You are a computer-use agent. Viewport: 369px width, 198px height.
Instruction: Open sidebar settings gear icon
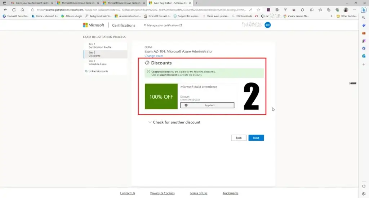(x=364, y=194)
